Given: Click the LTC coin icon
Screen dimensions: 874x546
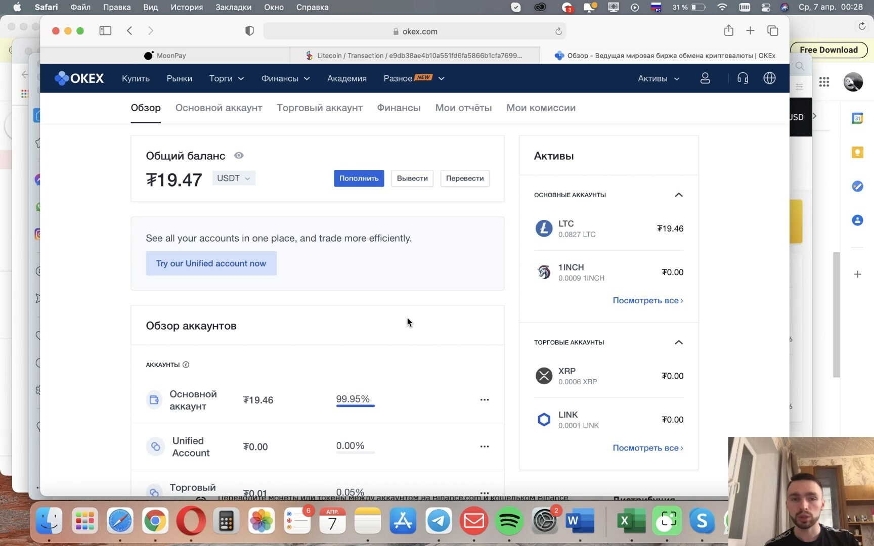Looking at the screenshot, I should click(544, 229).
